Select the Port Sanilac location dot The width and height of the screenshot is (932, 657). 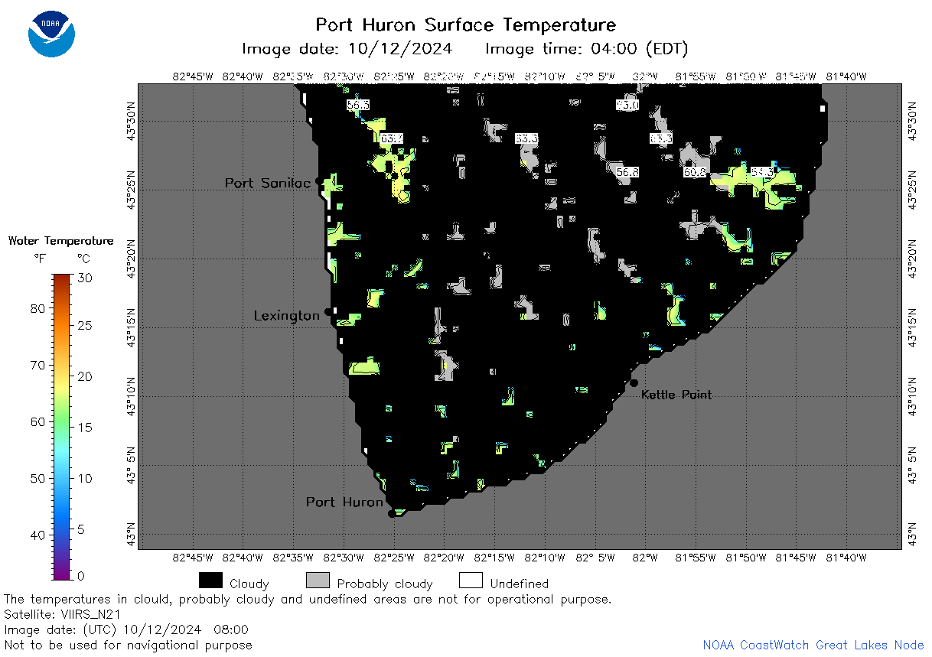pos(320,181)
